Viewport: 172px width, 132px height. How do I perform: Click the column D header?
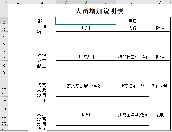(86, 2)
